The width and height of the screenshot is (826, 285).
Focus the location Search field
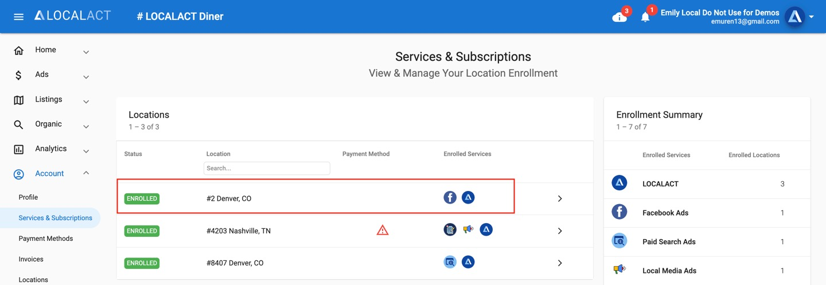[267, 168]
